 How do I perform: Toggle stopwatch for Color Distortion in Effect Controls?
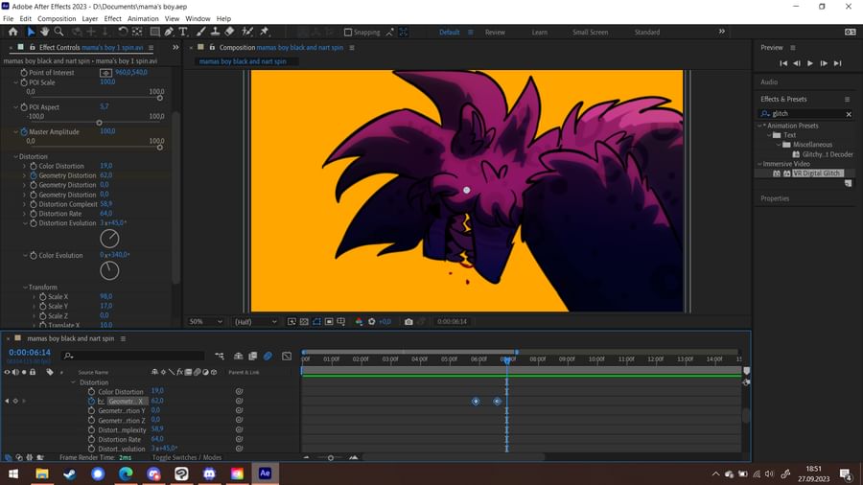[34, 166]
